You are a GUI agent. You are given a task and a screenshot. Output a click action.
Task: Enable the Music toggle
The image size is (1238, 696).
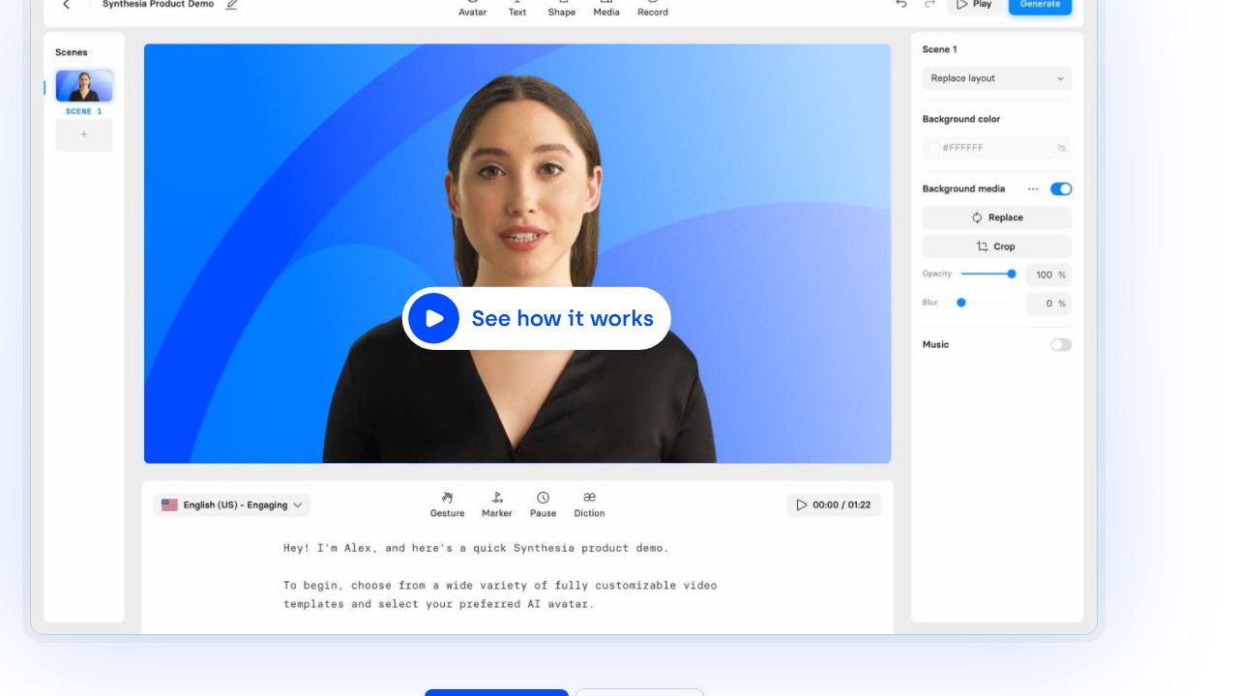click(1061, 345)
